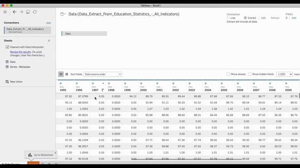Click the New Union icon
Screen dimensions: 300x168
7,82
